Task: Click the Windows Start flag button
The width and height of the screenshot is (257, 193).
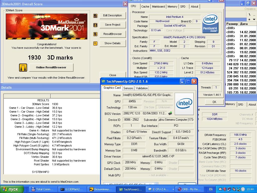Action: 12,189
